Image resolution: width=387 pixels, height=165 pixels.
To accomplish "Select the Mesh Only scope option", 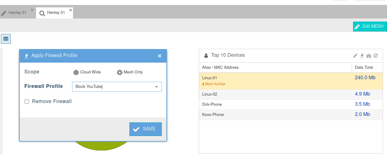I will [120, 72].
